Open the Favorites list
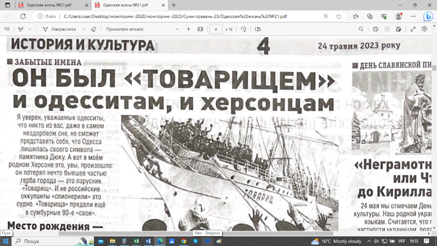This screenshot has height=246, width=437. pos(356,16)
